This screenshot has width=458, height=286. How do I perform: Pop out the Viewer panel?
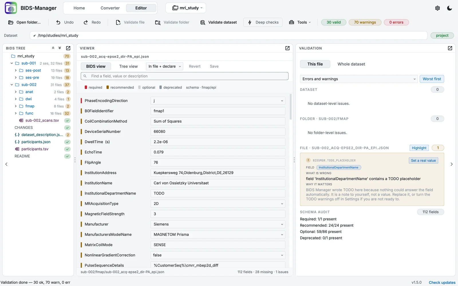(x=287, y=48)
